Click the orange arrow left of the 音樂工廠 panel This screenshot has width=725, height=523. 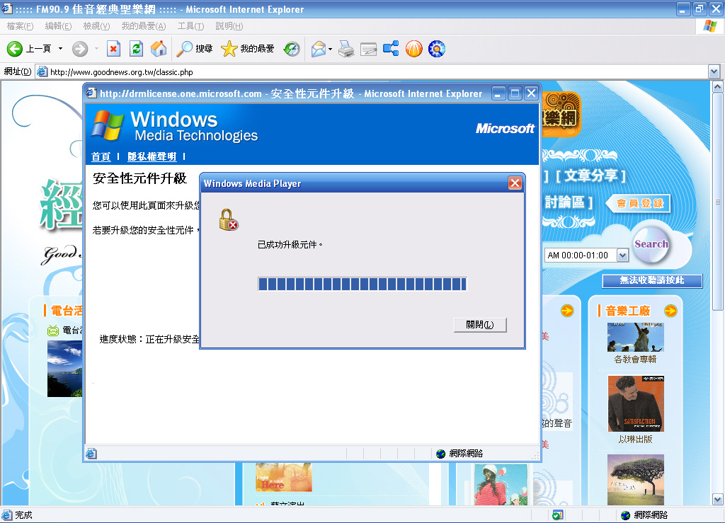[567, 311]
